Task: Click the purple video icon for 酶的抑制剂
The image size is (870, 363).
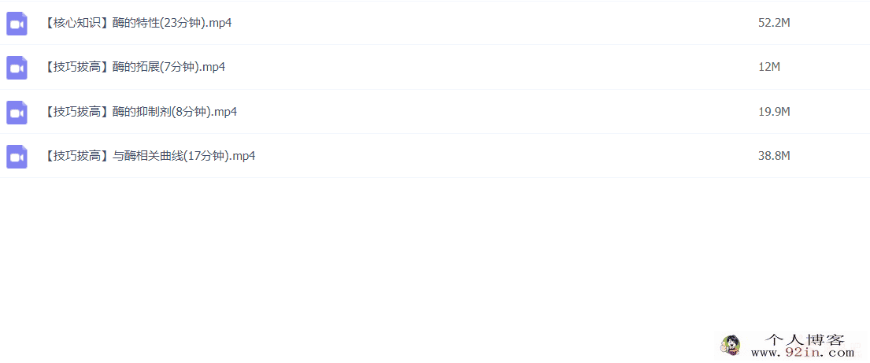Action: click(x=17, y=112)
